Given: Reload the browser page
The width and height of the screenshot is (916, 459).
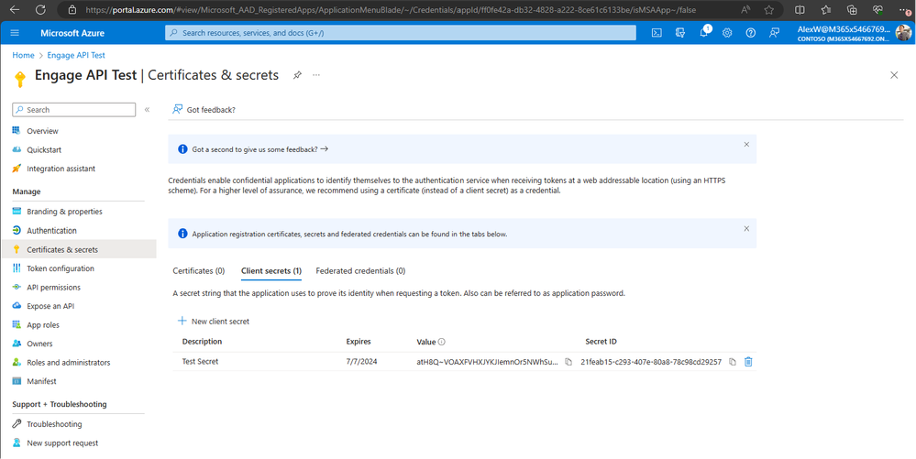Looking at the screenshot, I should pyautogui.click(x=40, y=9).
